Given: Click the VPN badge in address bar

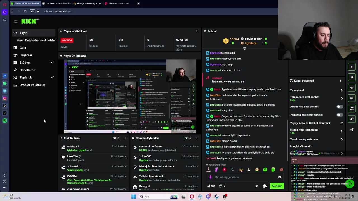Looking at the screenshot, I should 32,11.
